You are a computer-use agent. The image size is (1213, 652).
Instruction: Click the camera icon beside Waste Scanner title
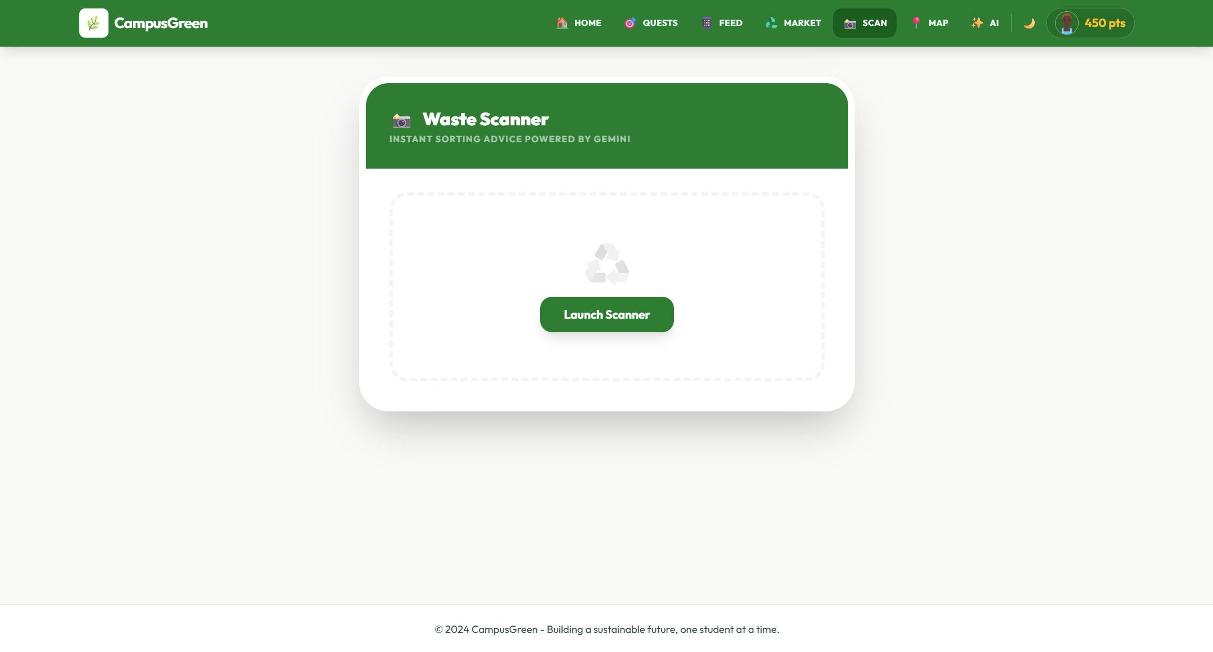click(x=401, y=120)
